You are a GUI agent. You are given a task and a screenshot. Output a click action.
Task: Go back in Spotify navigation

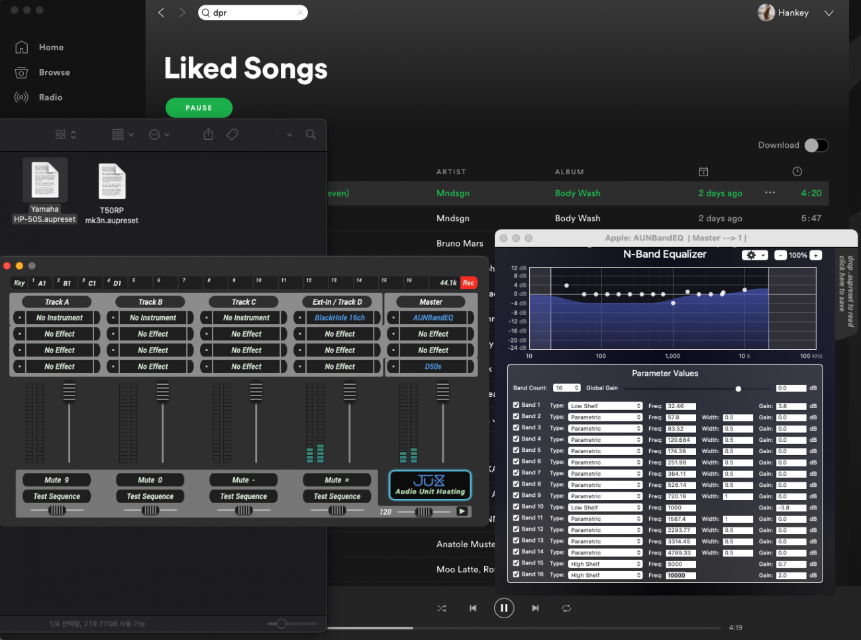coord(161,13)
